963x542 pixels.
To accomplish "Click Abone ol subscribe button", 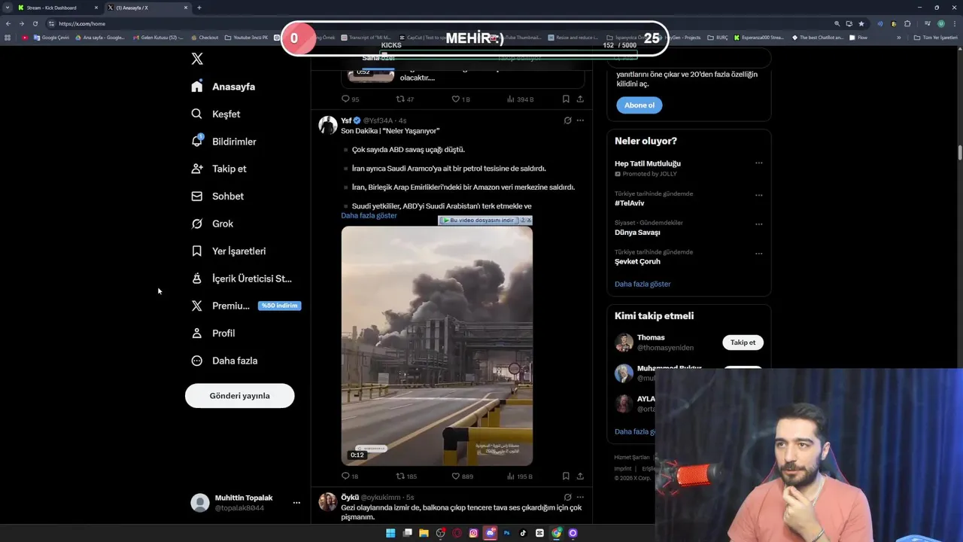I will tap(639, 105).
